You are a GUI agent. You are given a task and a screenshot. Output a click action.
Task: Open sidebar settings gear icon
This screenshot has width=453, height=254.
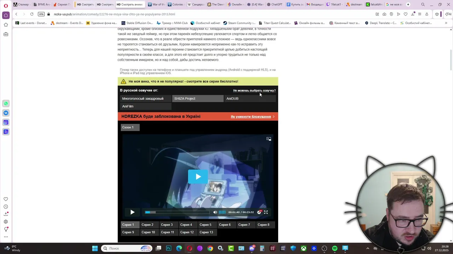pyautogui.click(x=6, y=222)
